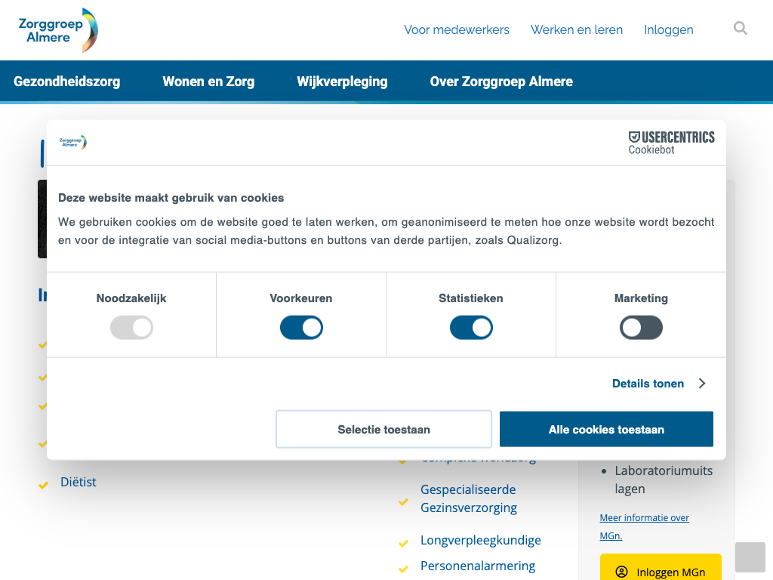The image size is (773, 580).
Task: Open the Wijkverpleging navigation menu
Action: click(x=342, y=82)
